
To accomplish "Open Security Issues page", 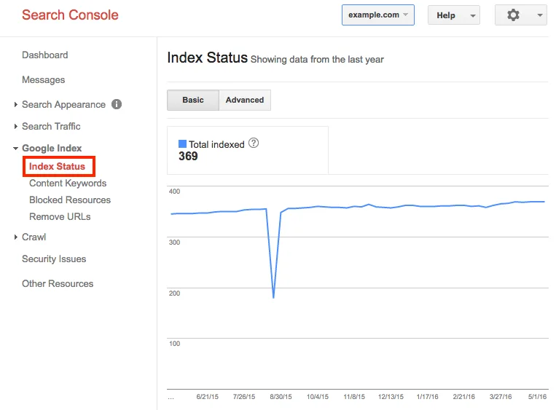I will coord(54,259).
